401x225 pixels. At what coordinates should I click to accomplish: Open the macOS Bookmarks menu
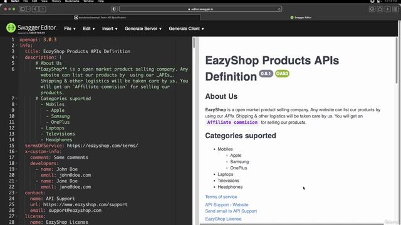[72, 1]
